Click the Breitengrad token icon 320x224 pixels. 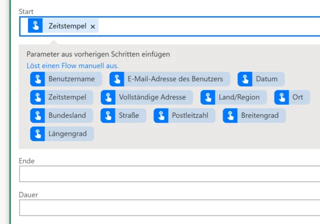click(x=230, y=116)
